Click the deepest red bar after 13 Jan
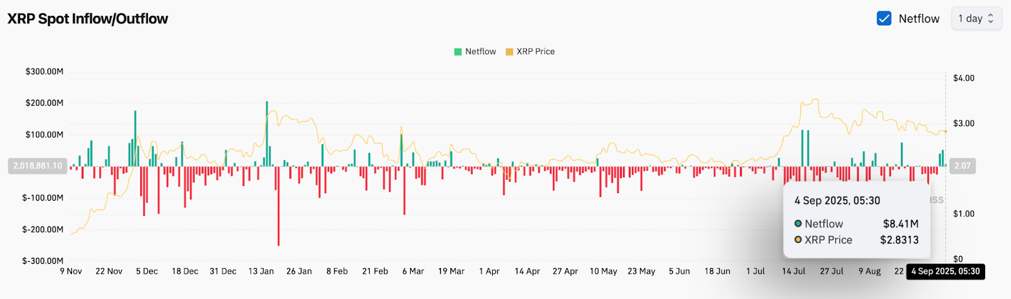 (x=278, y=206)
